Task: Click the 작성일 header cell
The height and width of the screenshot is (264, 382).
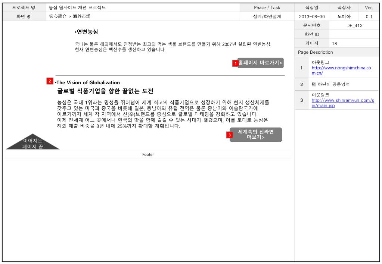Action: (311, 7)
